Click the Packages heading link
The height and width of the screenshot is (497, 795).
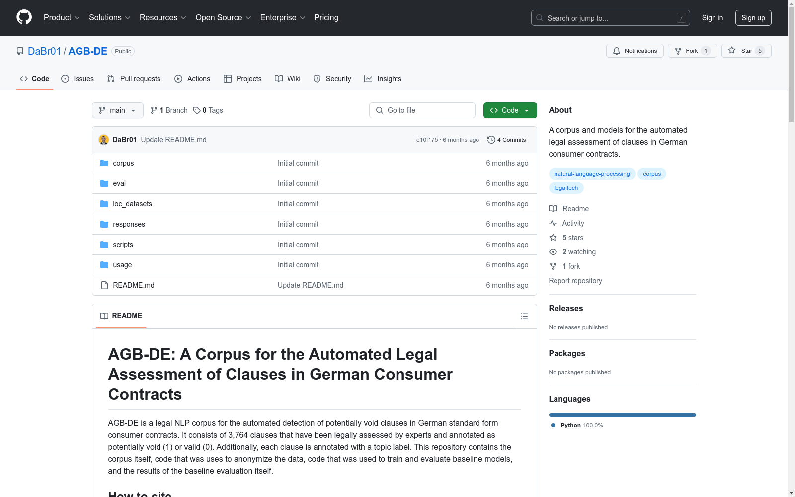click(567, 353)
